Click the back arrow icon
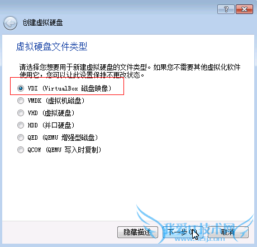This screenshot has width=257, height=247. point(10,23)
